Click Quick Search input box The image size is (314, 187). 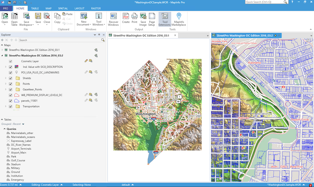click(264, 2)
